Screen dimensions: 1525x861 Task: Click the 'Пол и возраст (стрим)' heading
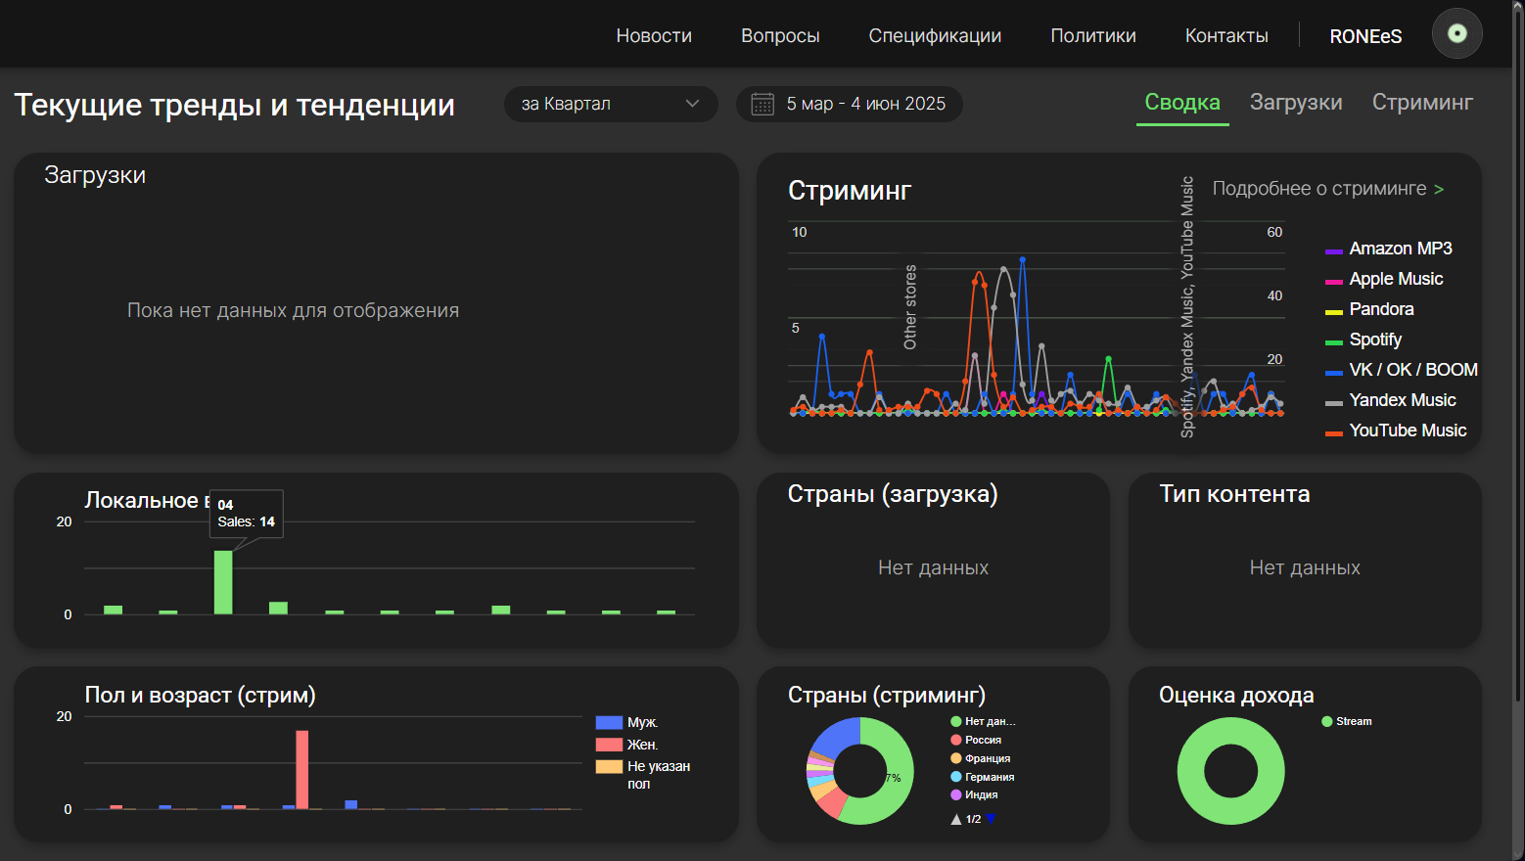point(200,696)
